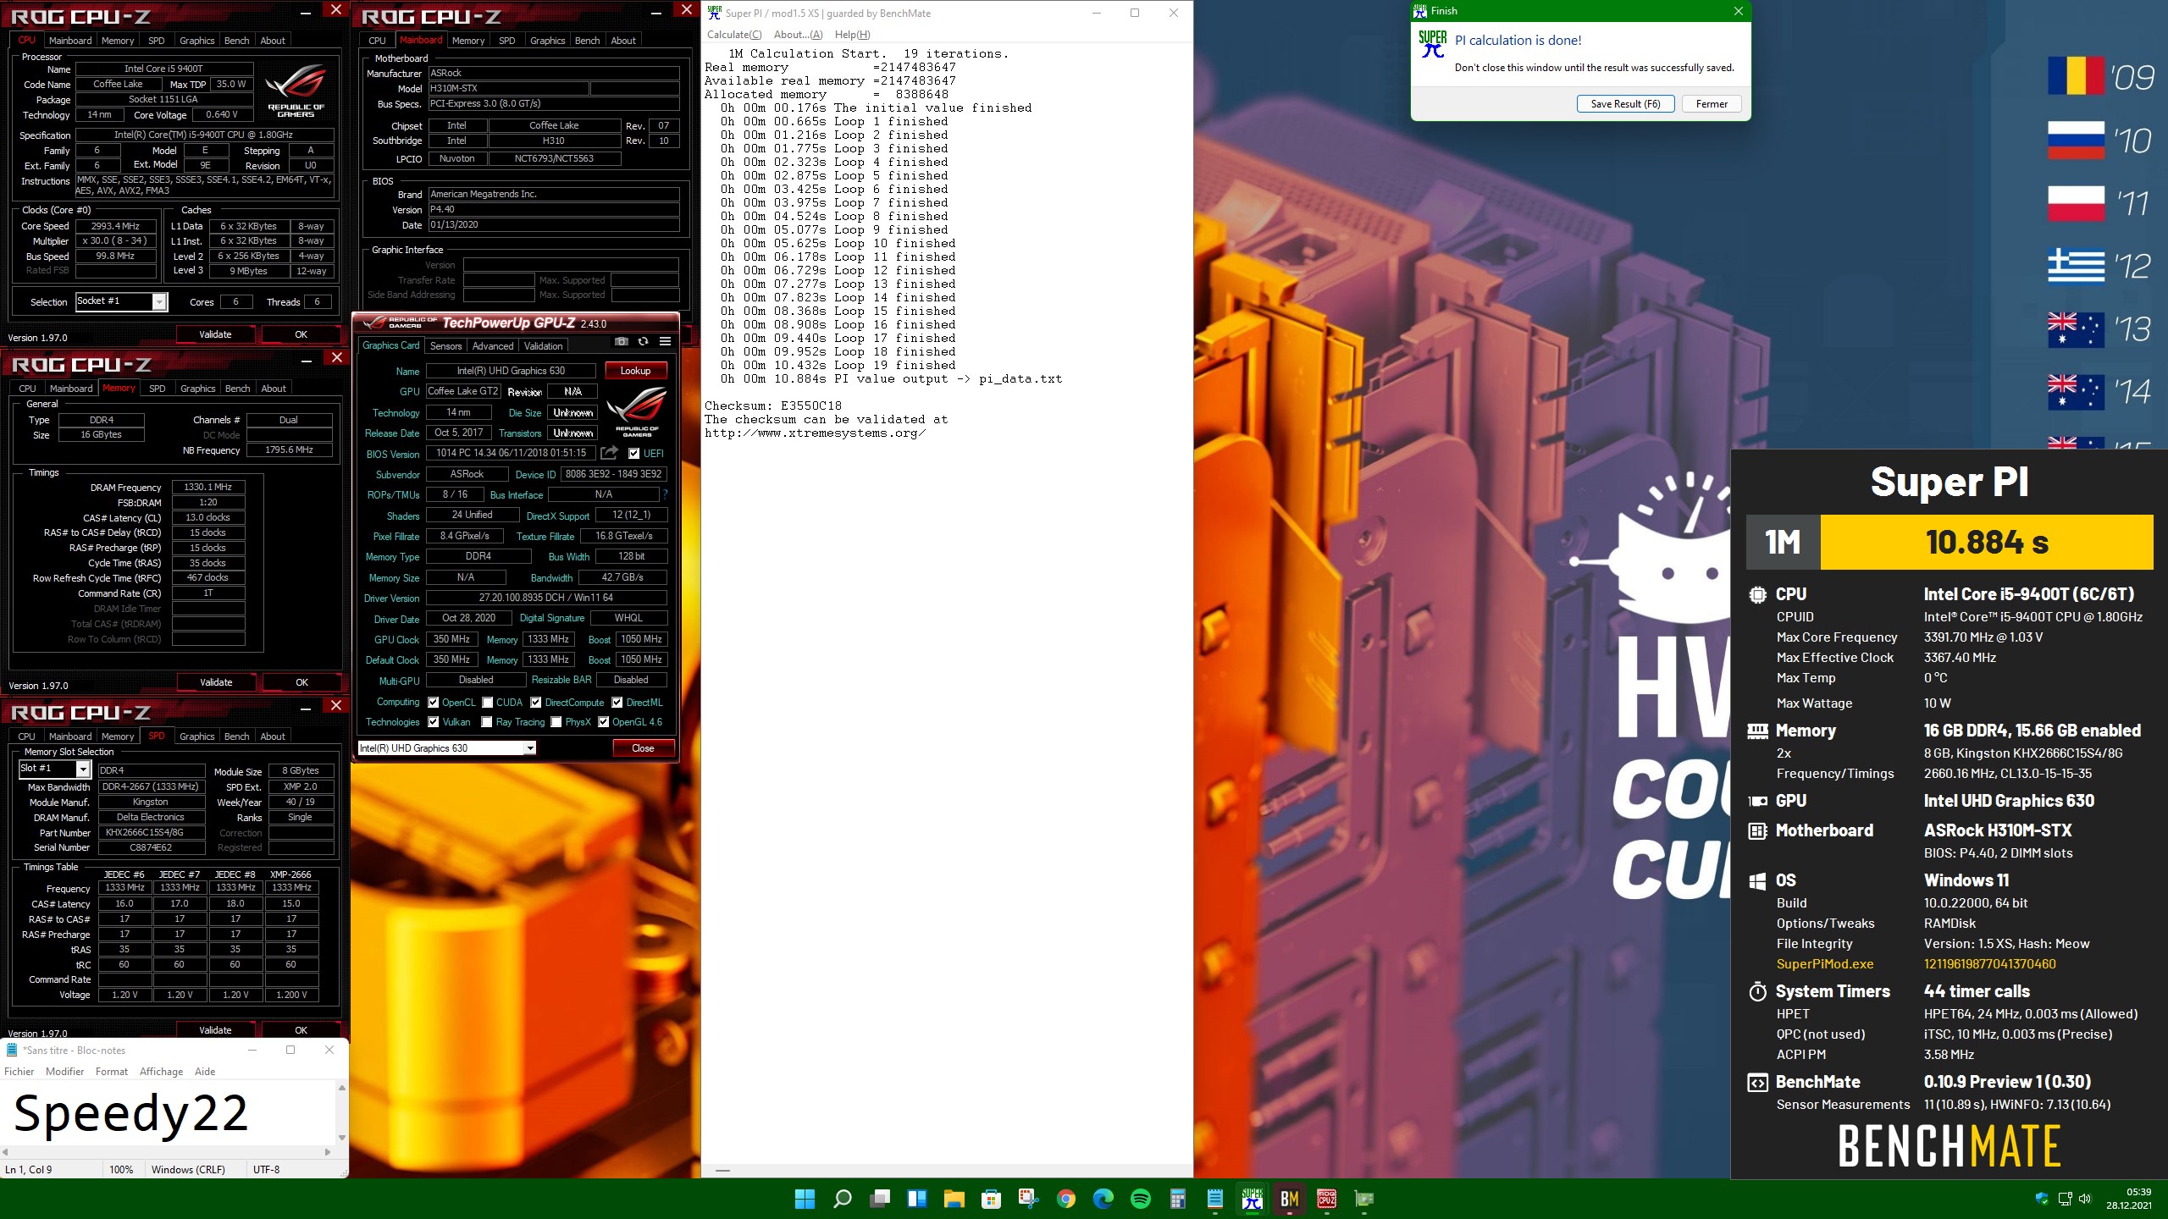Open Notepad Format menu
Image resolution: width=2168 pixels, height=1219 pixels.
[112, 1071]
